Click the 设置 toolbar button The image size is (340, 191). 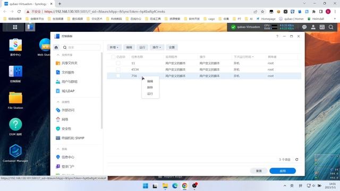[x=172, y=47]
